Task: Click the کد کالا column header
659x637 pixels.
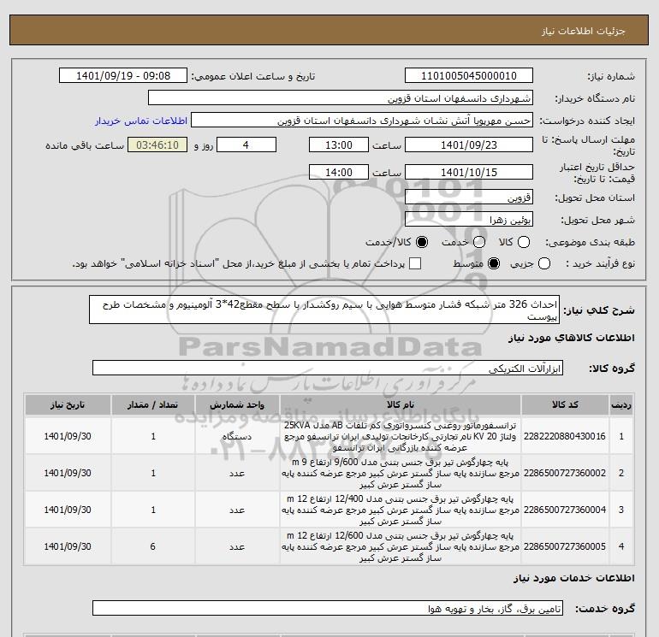Action: (x=565, y=404)
